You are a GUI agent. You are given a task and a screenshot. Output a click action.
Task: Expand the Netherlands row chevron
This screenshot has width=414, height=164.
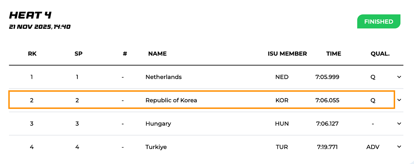tap(399, 77)
